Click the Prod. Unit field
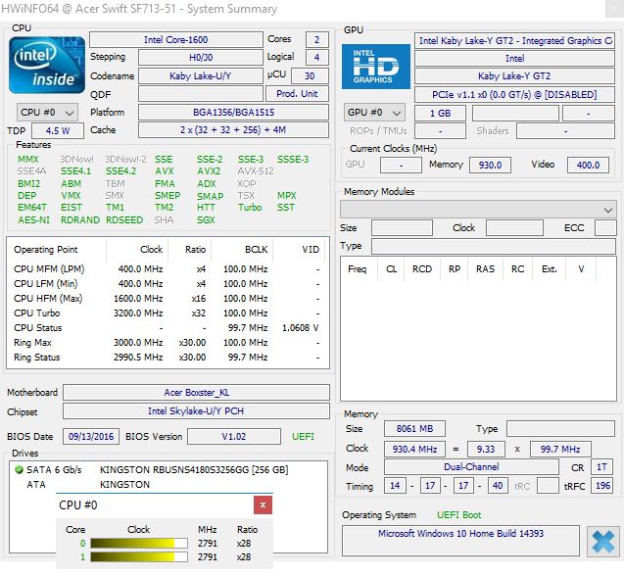 297,93
